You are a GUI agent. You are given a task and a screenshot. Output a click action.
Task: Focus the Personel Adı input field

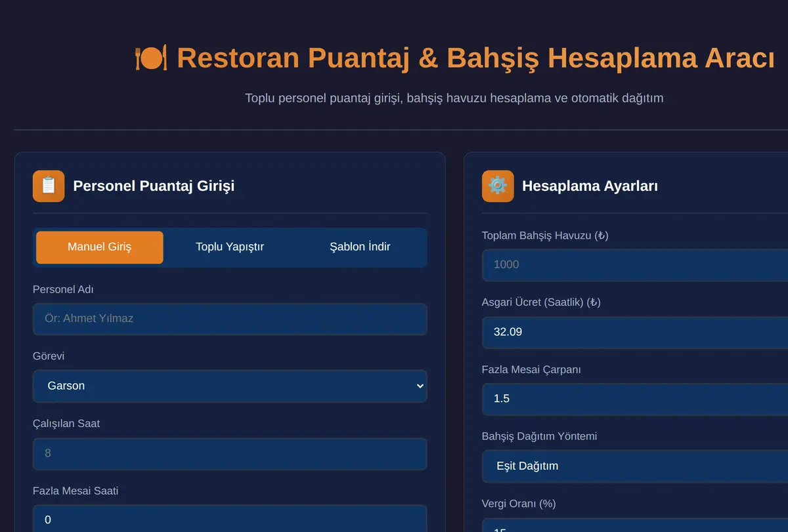[x=230, y=319]
